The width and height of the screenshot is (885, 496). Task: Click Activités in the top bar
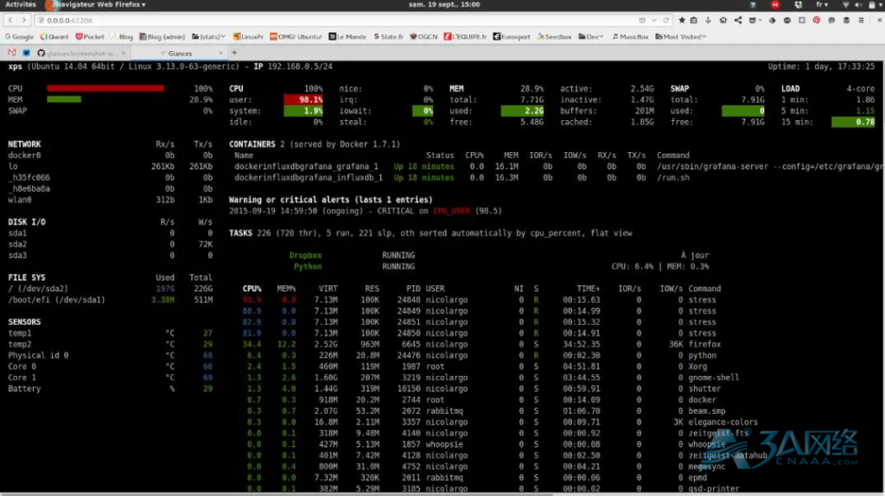21,4
